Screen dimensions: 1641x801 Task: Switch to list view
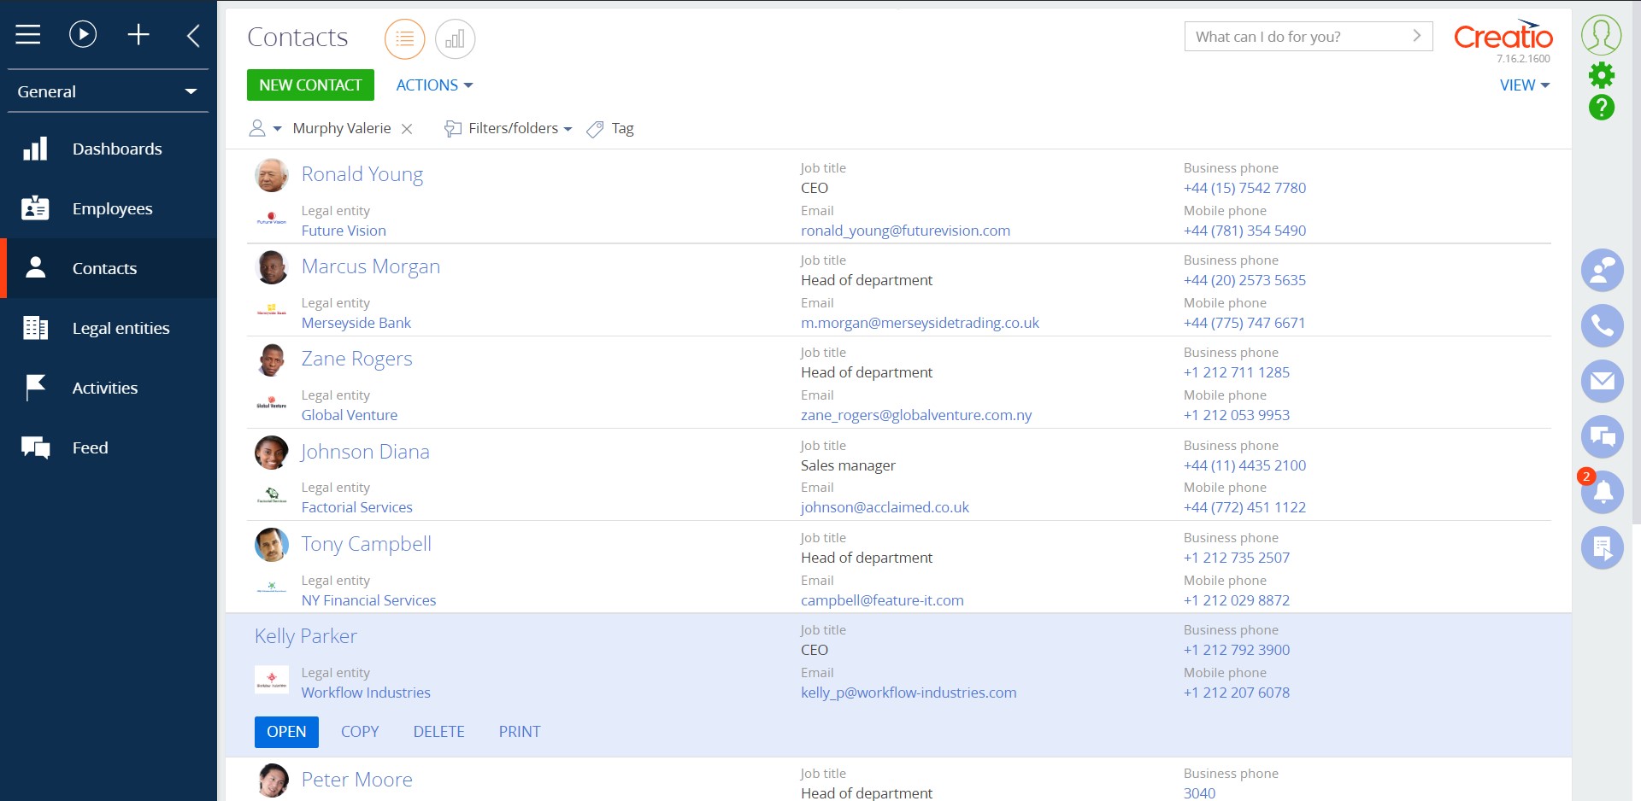404,39
